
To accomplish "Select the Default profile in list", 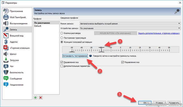I will [46, 26].
